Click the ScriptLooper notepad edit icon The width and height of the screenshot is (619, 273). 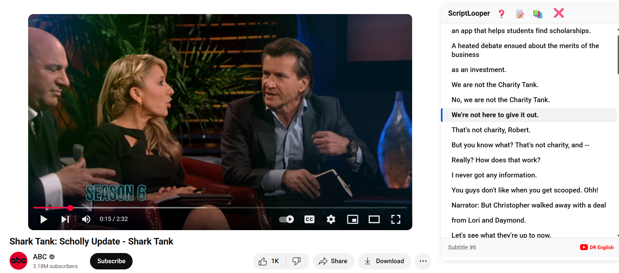(520, 13)
